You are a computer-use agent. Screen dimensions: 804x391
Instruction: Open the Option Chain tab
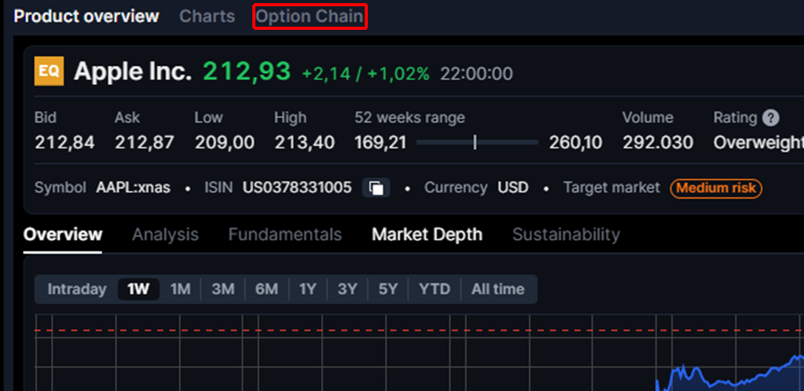click(310, 16)
